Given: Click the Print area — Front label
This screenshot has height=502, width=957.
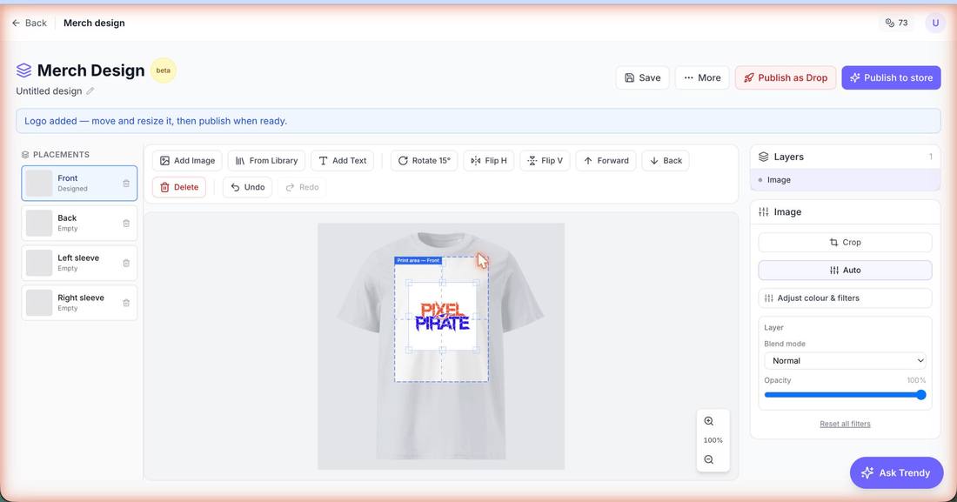Looking at the screenshot, I should [x=418, y=260].
